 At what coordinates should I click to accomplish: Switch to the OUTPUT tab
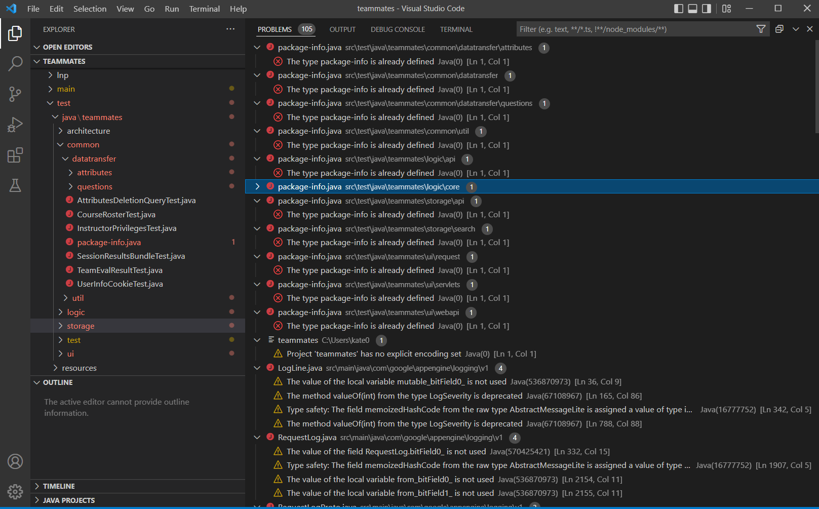(342, 29)
